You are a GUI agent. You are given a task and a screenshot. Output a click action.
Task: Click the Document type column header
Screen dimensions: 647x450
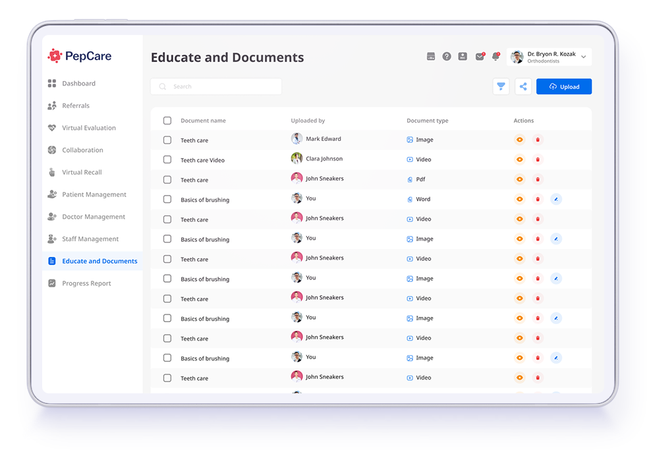(428, 121)
